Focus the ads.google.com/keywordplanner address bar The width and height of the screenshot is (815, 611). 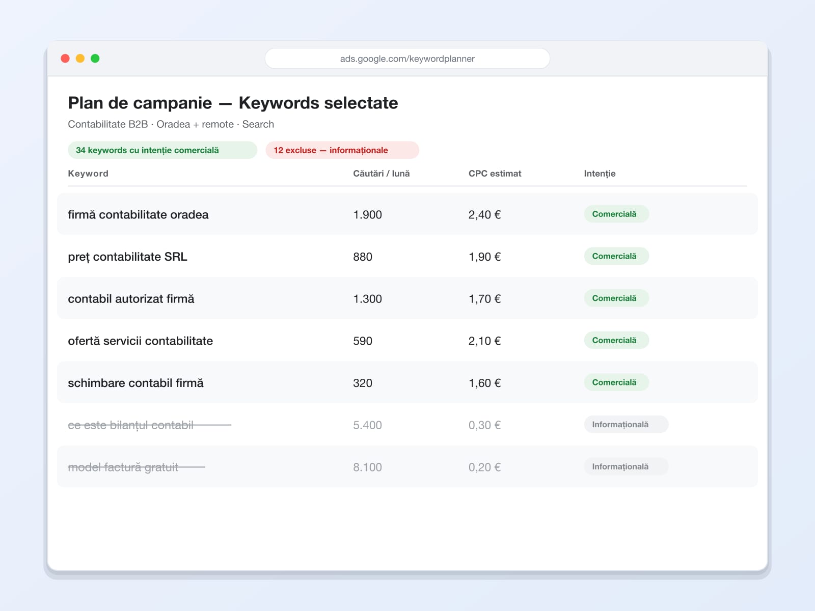[407, 59]
